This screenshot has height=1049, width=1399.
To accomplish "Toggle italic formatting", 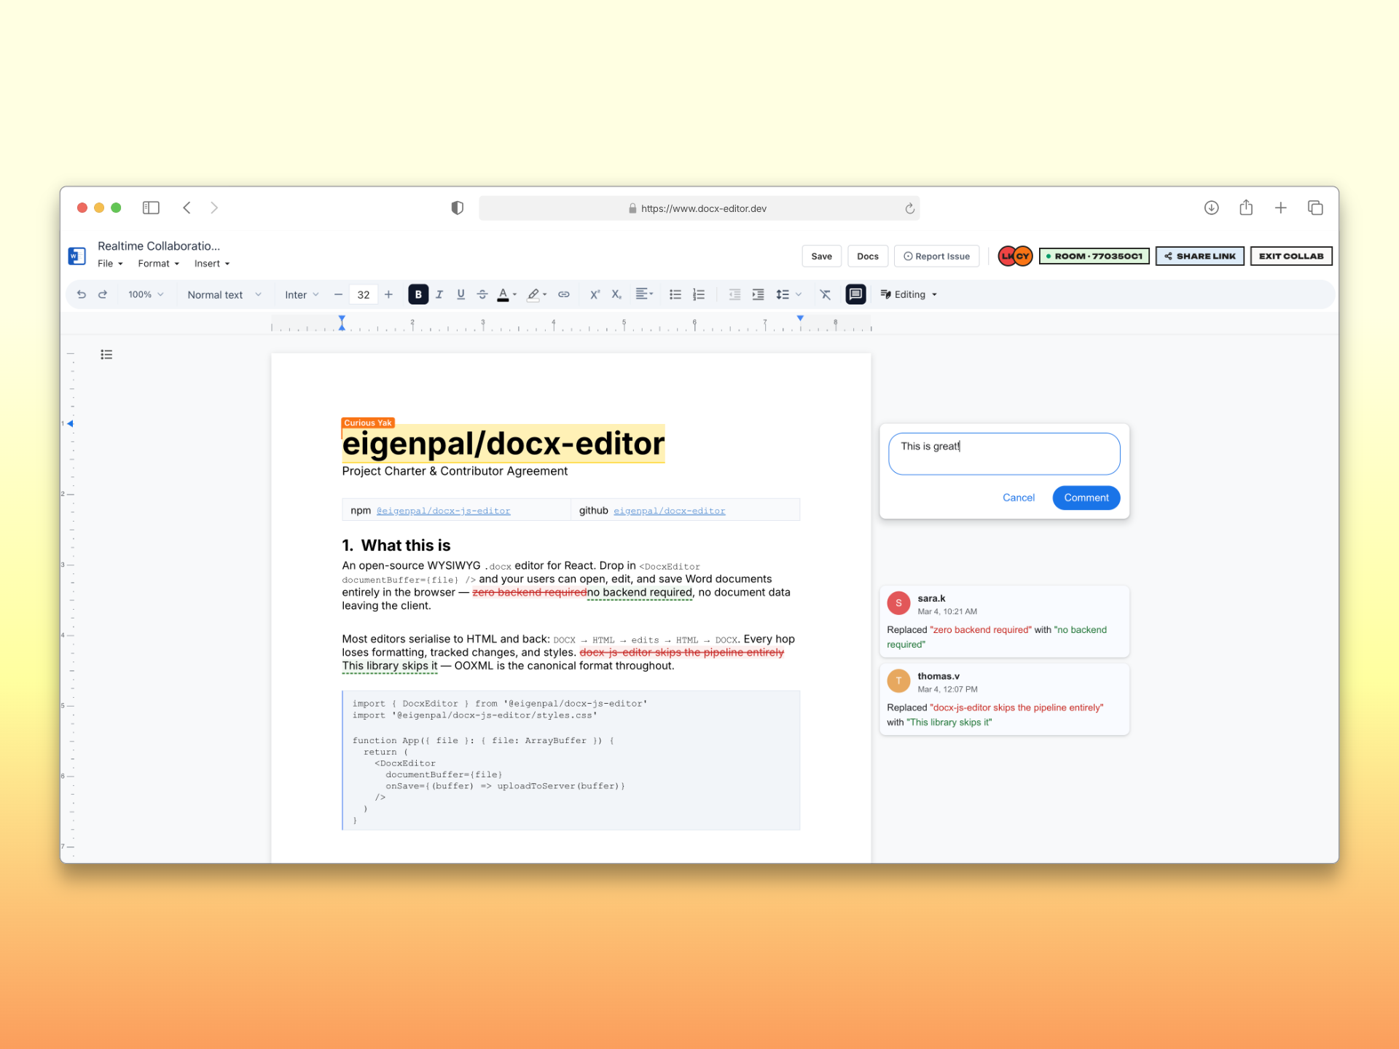I will tap(439, 294).
